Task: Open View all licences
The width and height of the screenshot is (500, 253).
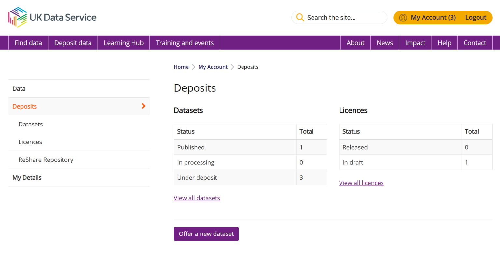Action: pyautogui.click(x=361, y=183)
